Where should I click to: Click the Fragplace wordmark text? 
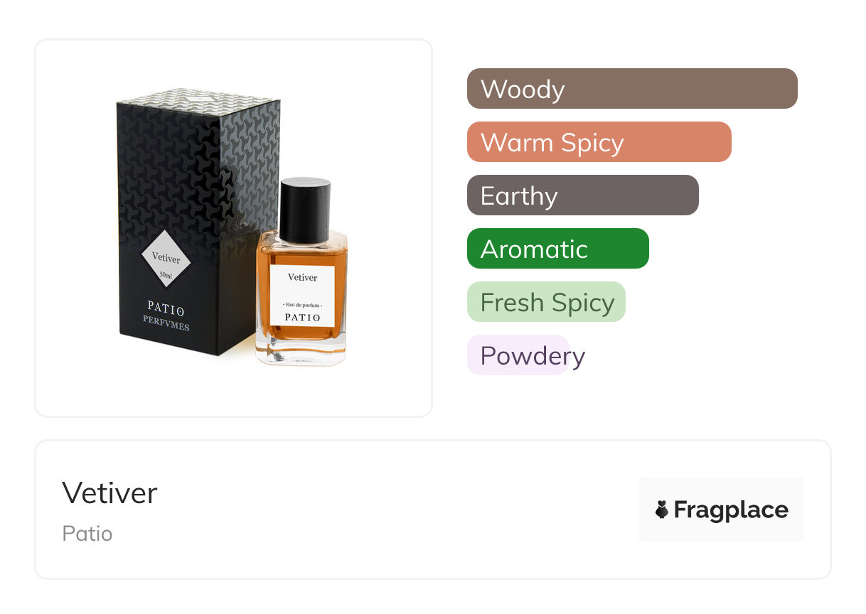pos(731,510)
